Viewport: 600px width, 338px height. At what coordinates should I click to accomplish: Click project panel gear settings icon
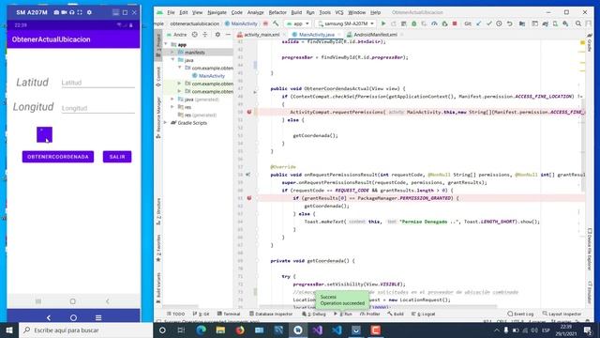217,35
